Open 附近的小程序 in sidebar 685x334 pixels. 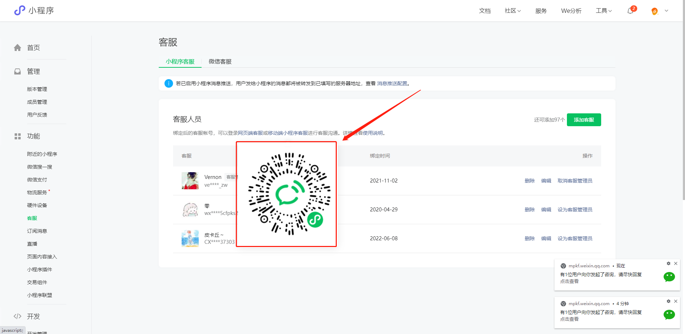coord(42,154)
